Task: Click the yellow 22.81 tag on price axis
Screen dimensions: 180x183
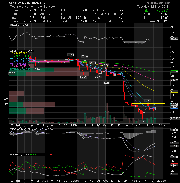Action: coord(174,91)
